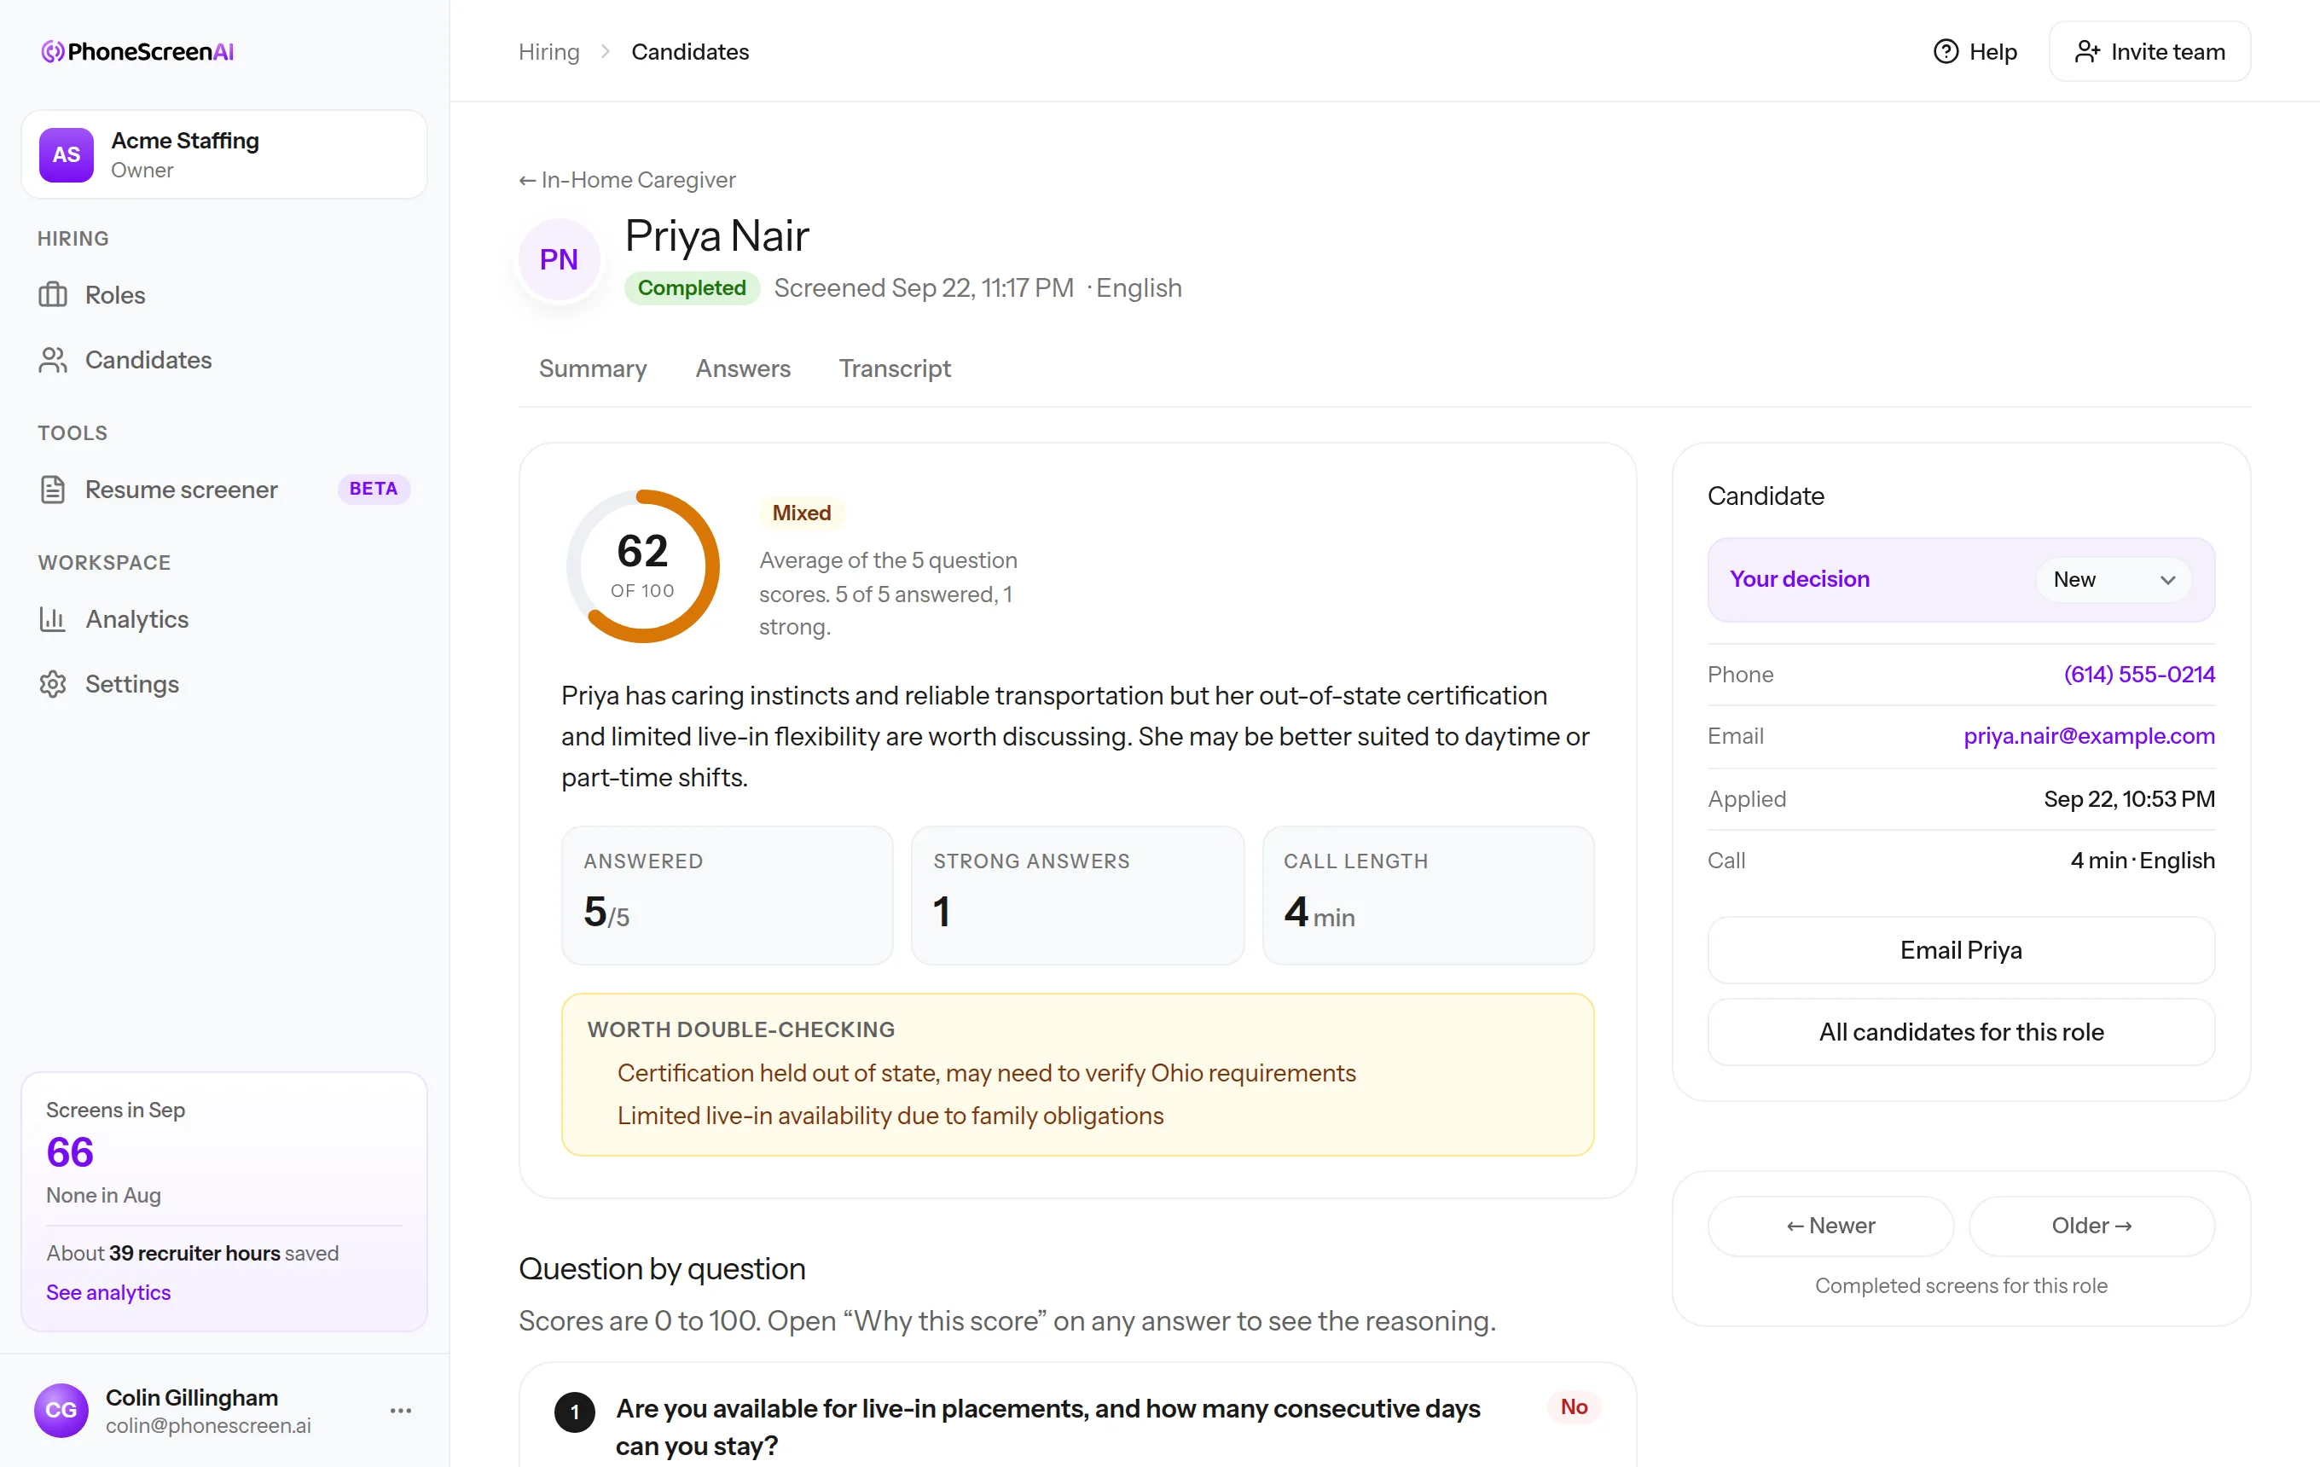Click the No badge on question 1
This screenshot has width=2320, height=1467.
[1574, 1407]
